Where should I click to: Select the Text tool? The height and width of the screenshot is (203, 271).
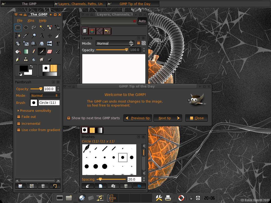coord(57,44)
